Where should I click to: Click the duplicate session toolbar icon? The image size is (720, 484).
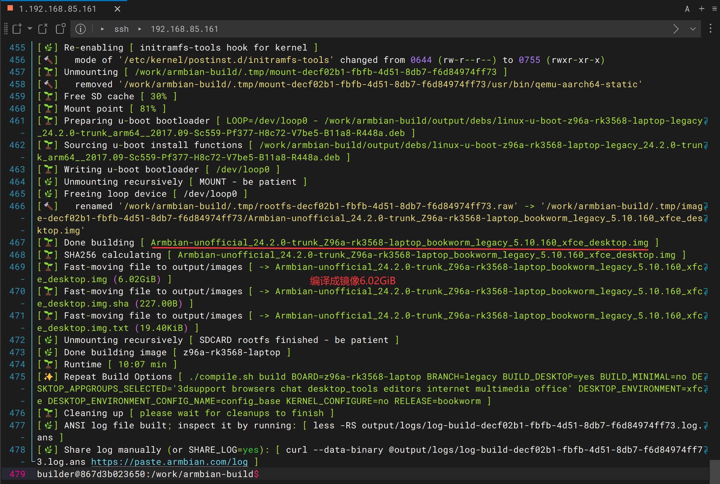pos(60,29)
